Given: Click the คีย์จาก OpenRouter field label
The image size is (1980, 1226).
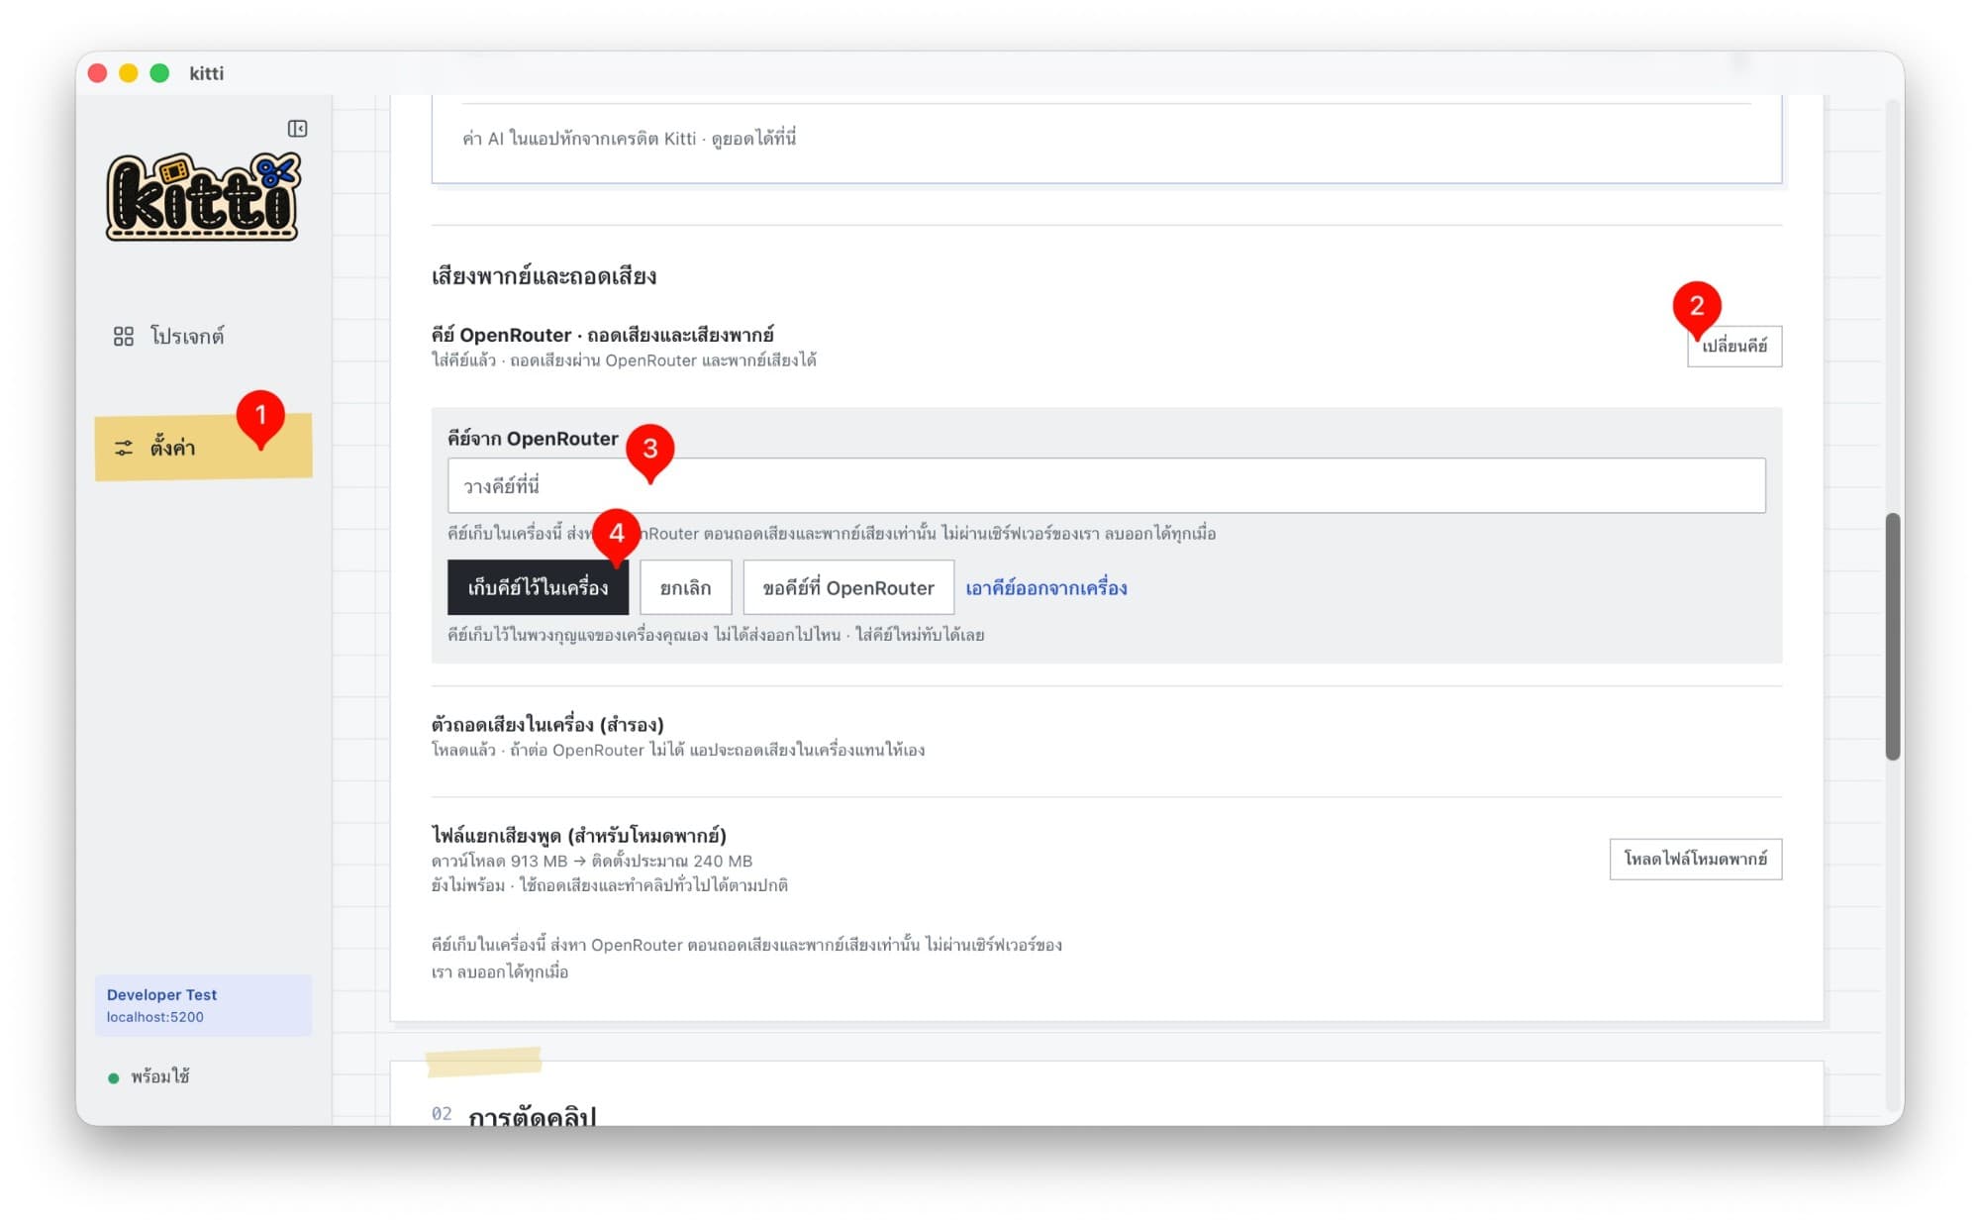Looking at the screenshot, I should pos(533,439).
